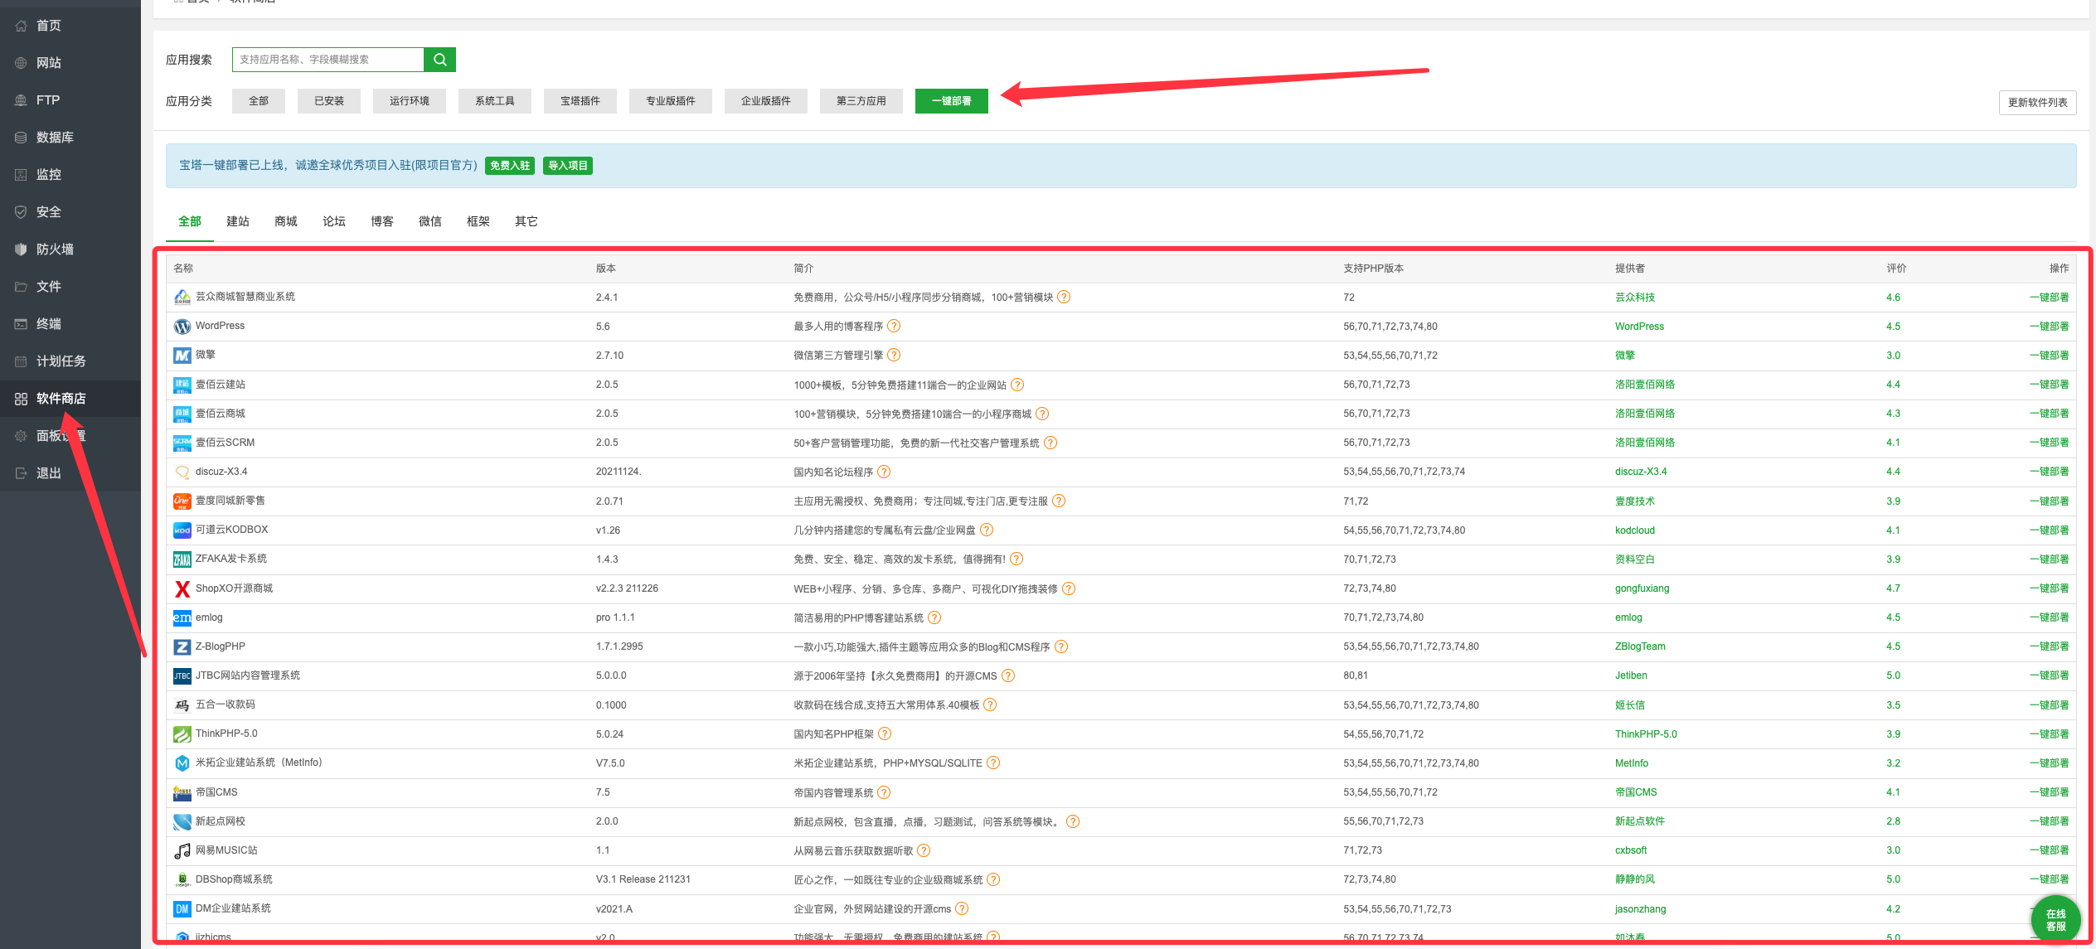Select the 博客 category tab
This screenshot has width=2096, height=949.
coord(382,221)
